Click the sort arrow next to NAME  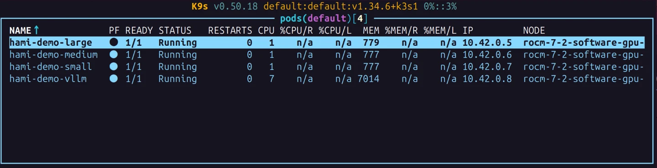(x=36, y=30)
